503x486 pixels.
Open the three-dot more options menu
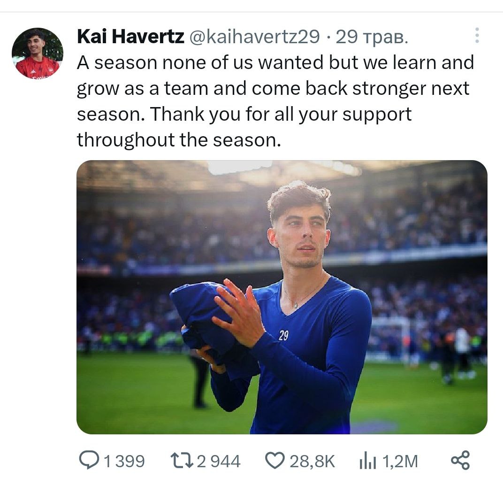click(477, 35)
